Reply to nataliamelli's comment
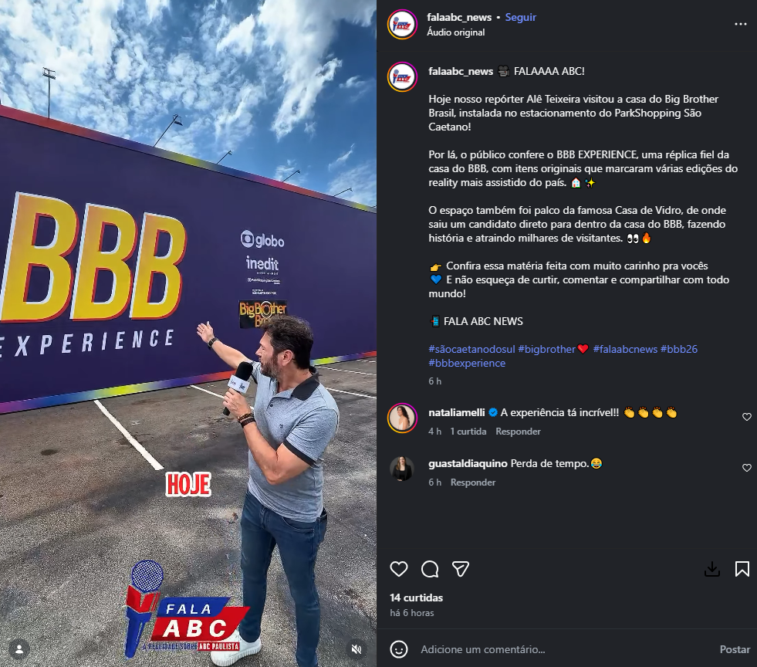The width and height of the screenshot is (757, 667). tap(518, 432)
